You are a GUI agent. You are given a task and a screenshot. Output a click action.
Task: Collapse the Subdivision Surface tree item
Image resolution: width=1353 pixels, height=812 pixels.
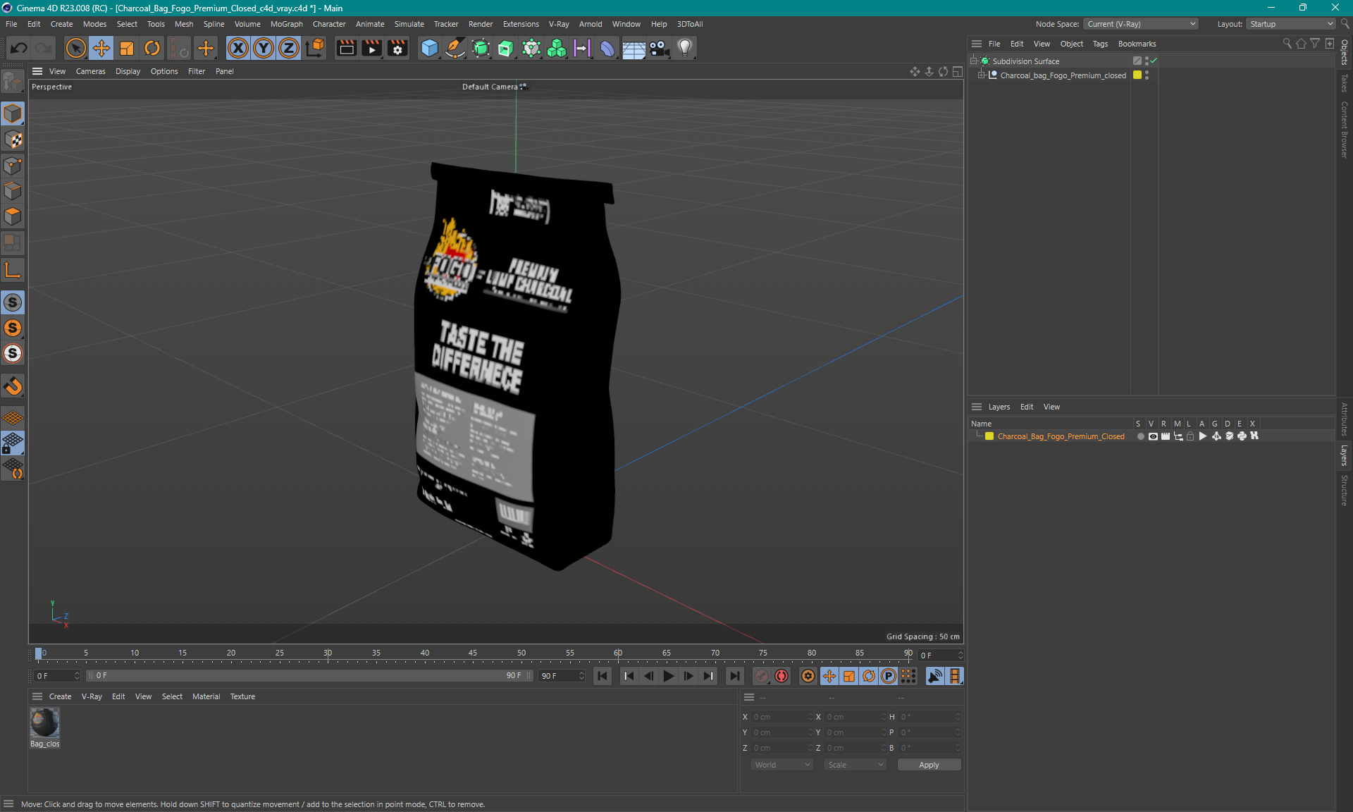pos(975,61)
